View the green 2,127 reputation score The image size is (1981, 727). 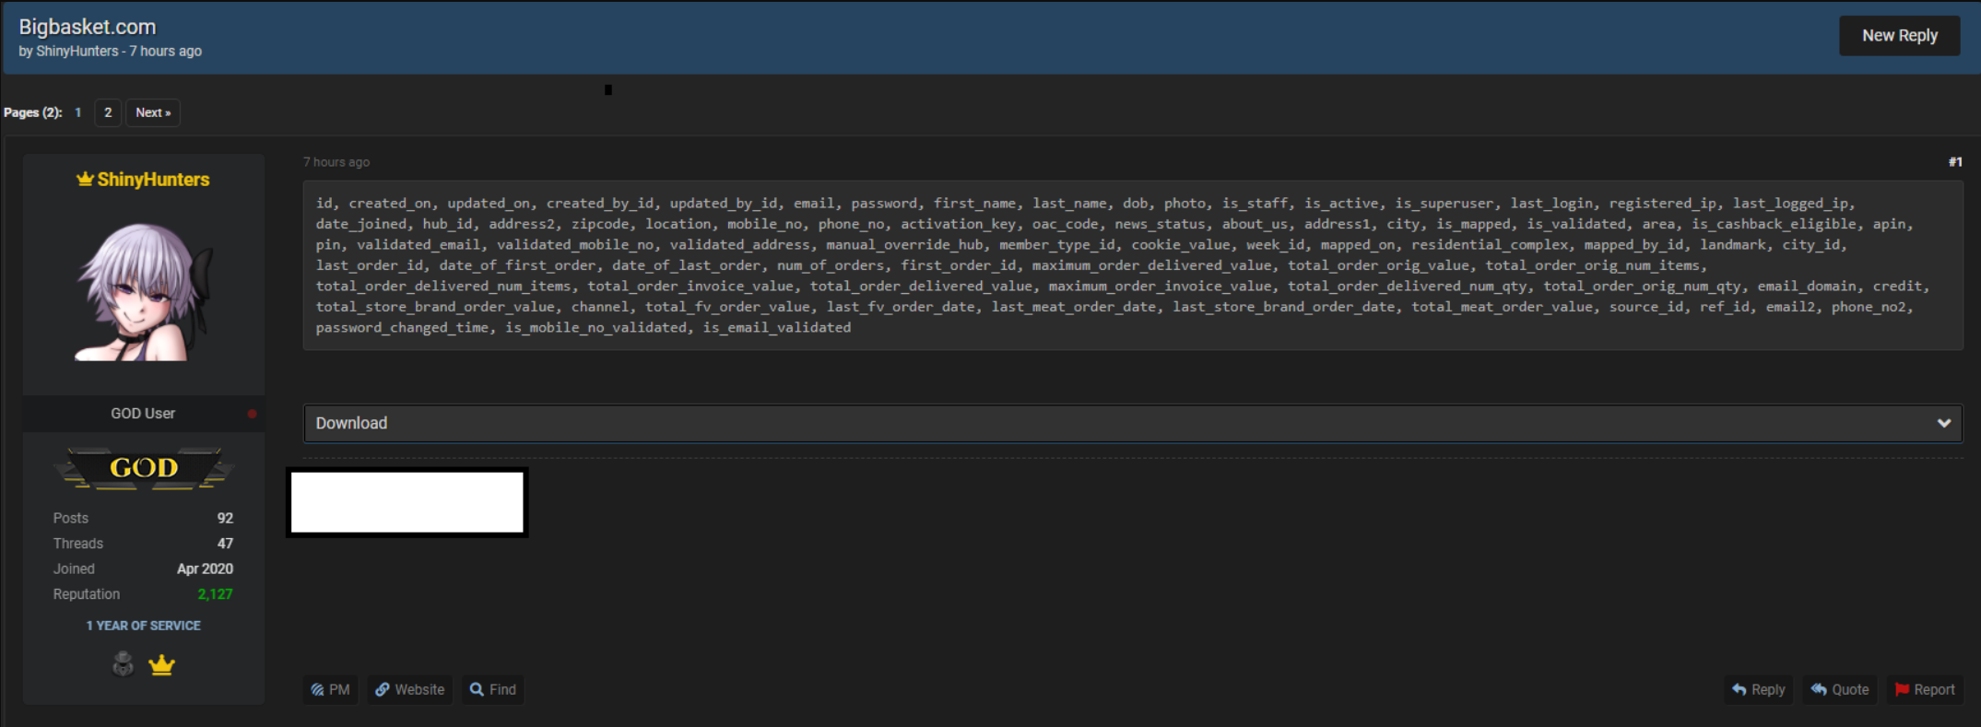tap(215, 594)
